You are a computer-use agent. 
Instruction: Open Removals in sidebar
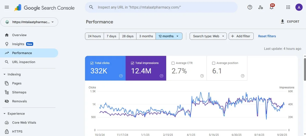(29, 101)
